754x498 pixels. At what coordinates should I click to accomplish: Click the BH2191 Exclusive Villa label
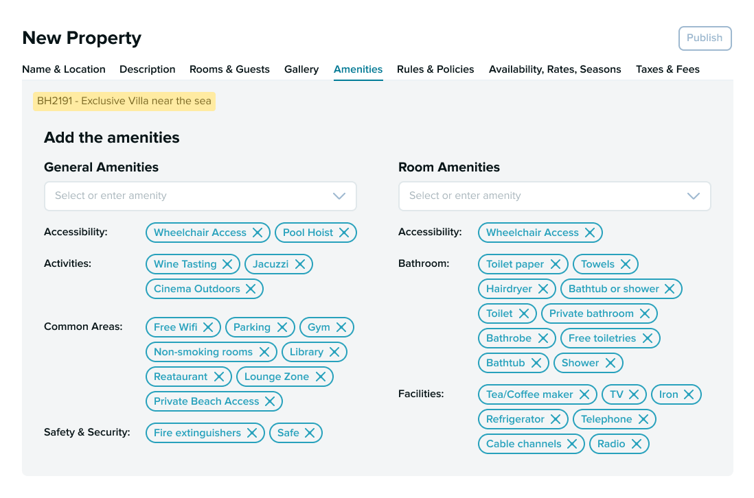click(124, 100)
